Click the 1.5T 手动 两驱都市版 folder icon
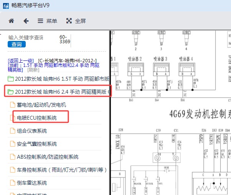The height and width of the screenshot is (195, 231). tap(11, 79)
